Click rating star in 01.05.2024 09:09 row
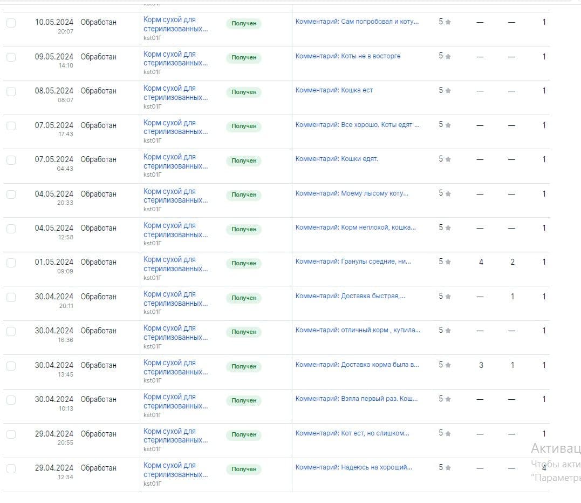Screen dimensions: 581x503 coord(448,262)
